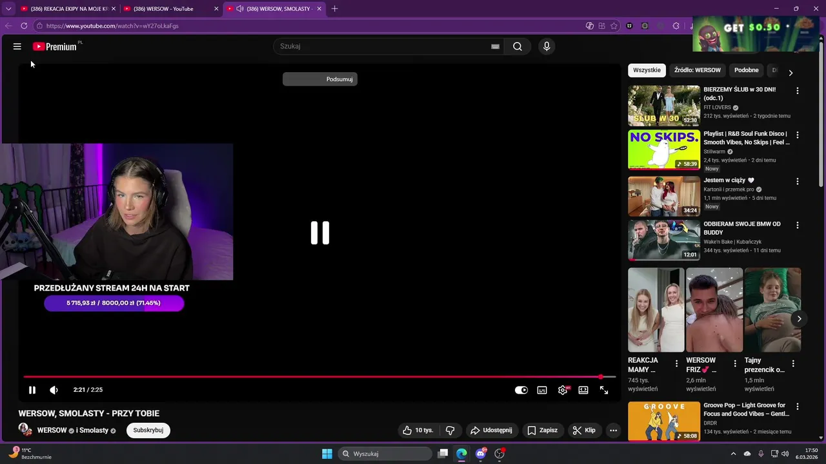Viewport: 826px width, 464px height.
Task: Enter fullscreen mode
Action: 604,390
